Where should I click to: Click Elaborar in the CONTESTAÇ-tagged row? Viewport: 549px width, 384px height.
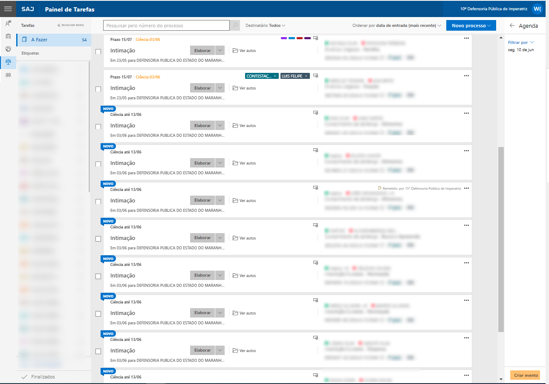click(x=202, y=88)
